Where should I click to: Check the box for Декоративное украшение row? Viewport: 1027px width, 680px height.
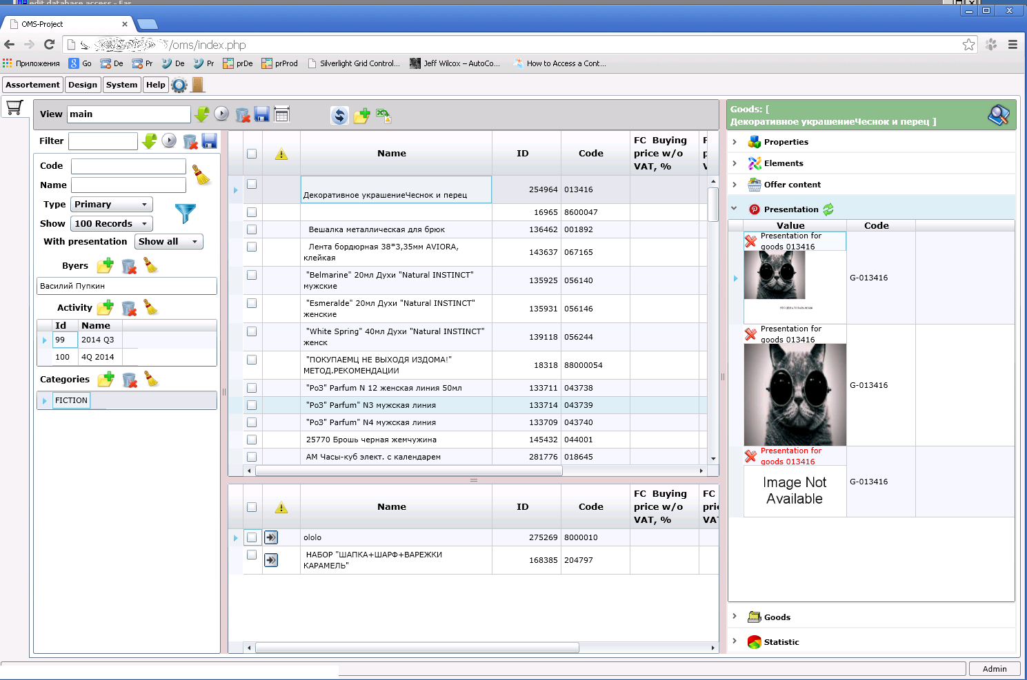click(x=252, y=184)
